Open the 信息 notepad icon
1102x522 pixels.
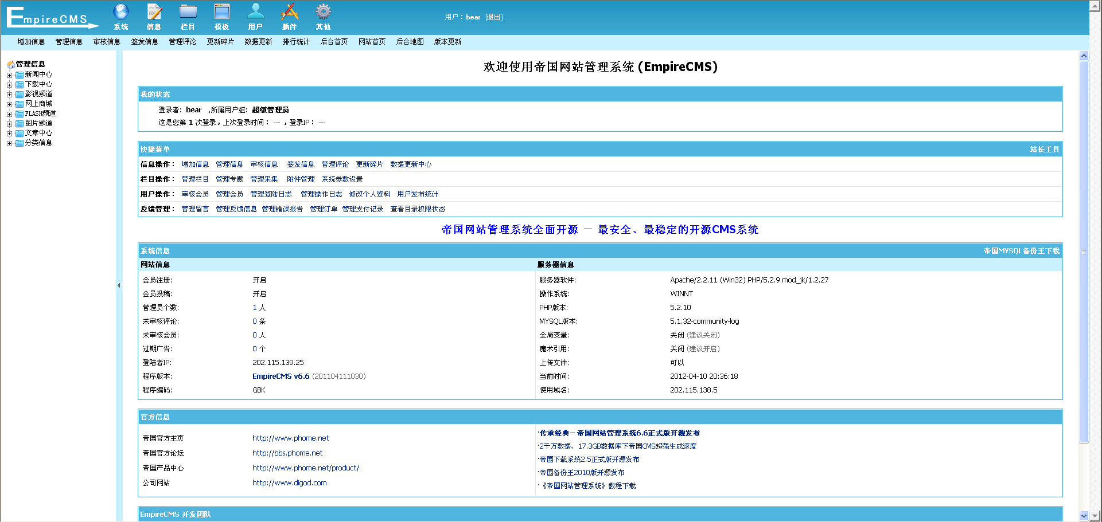pos(154,12)
